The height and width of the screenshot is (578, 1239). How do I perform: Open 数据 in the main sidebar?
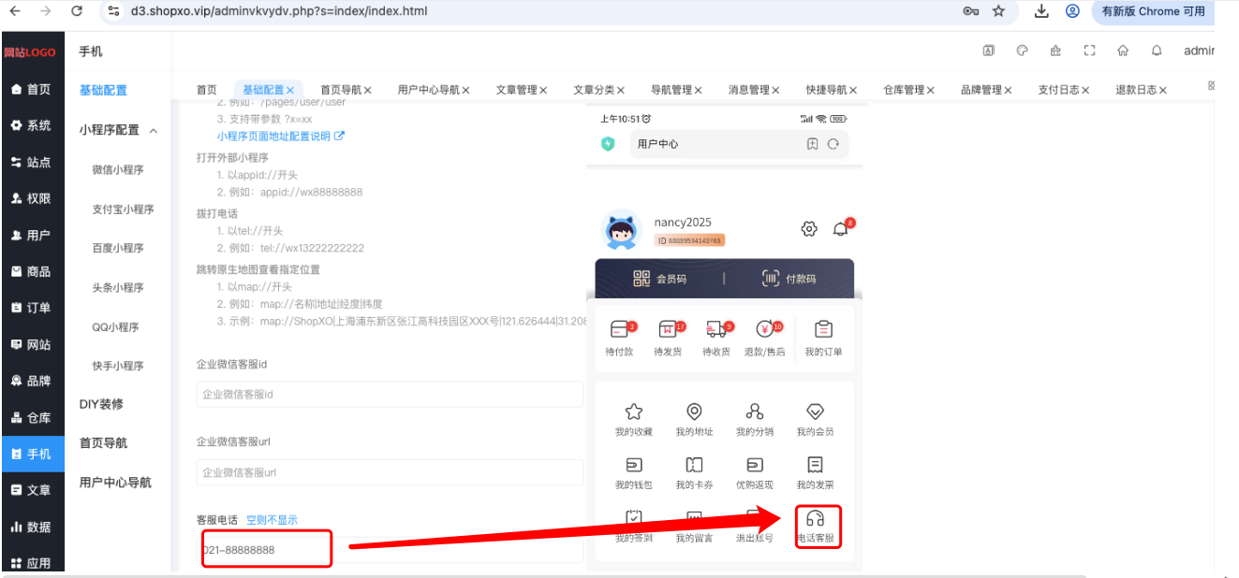[x=32, y=527]
